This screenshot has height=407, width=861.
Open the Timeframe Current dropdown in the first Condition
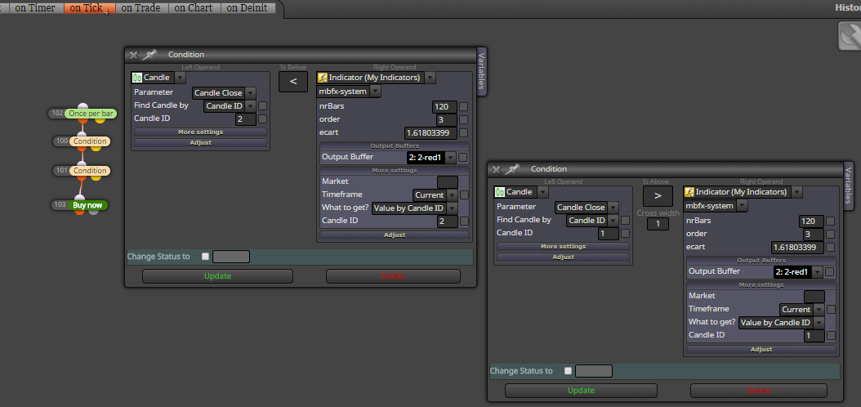pyautogui.click(x=453, y=195)
